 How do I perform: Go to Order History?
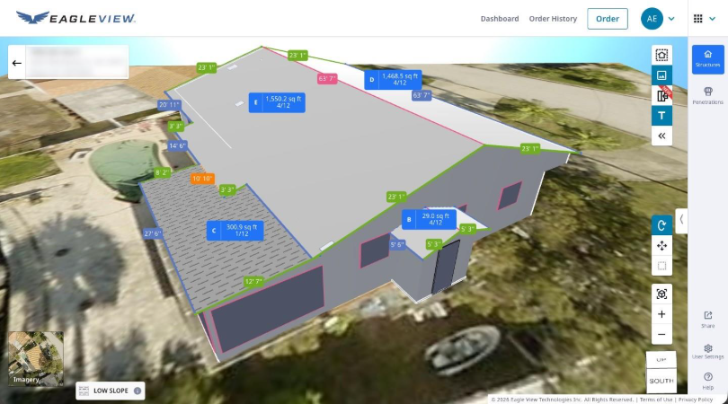553,19
